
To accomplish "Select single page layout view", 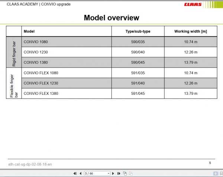I will pos(216,173).
